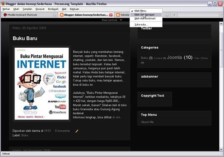Image resolution: width=224 pixels, height=157 pixels.
Task: Open the list-all-tabs dropdown arrow
Action: click(x=221, y=15)
